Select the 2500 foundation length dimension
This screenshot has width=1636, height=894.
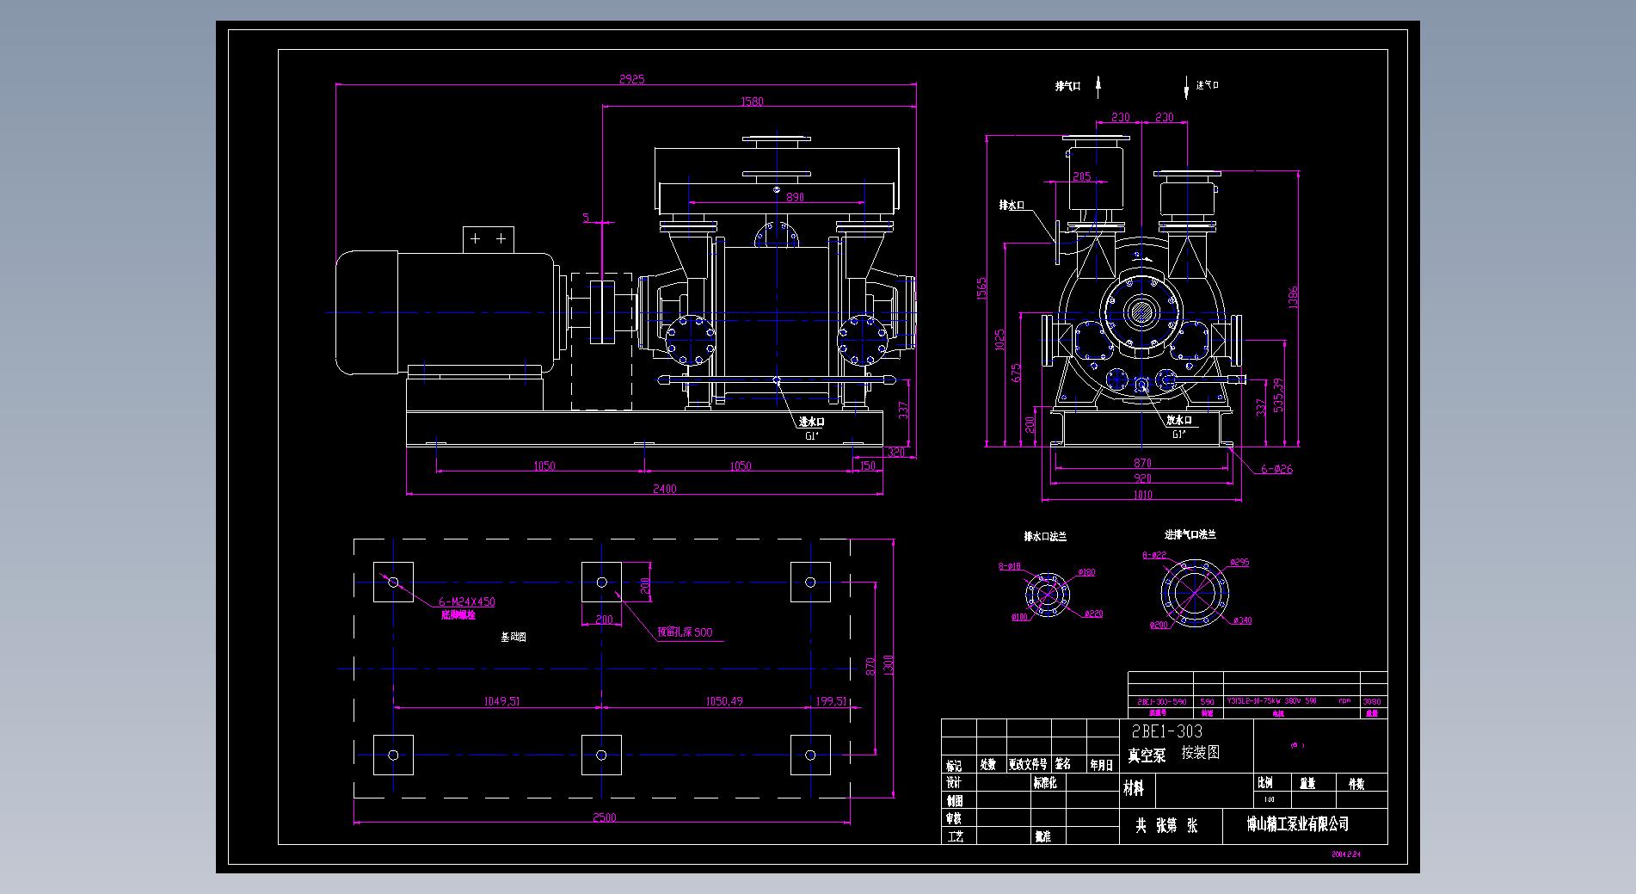604,817
